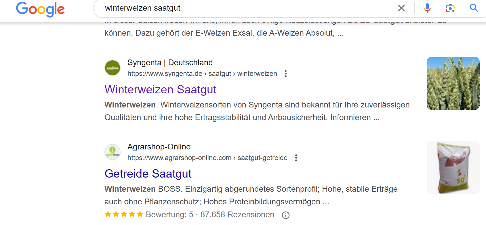Viewport: 486px width, 225px height.
Task: Click the syngenta.de breadcrumb URL
Action: [x=202, y=74]
